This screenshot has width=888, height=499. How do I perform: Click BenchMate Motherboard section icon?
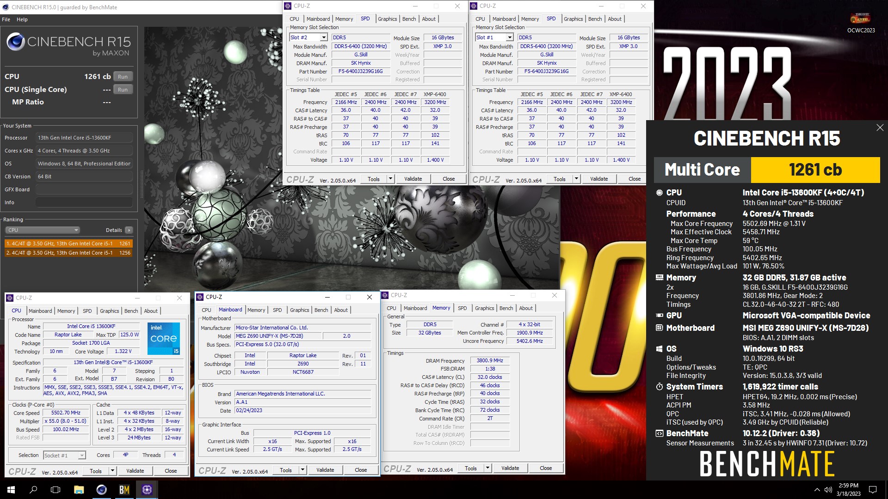(660, 328)
